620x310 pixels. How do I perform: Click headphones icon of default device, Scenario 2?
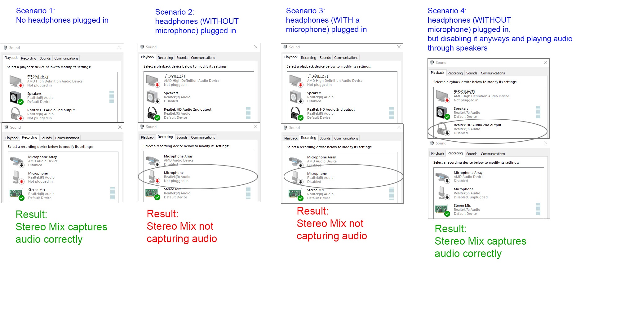153,113
